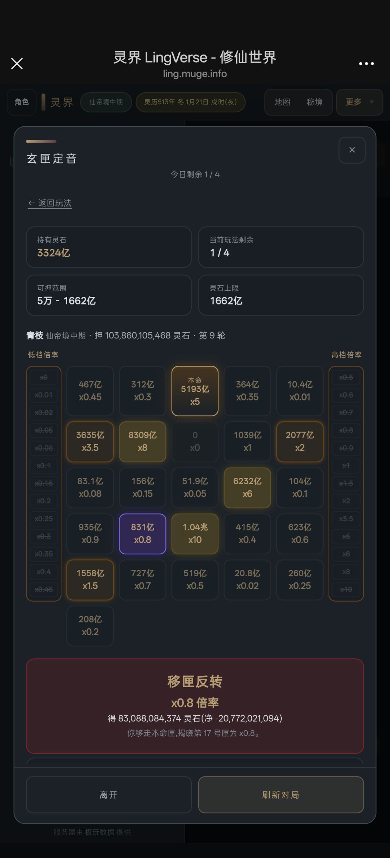Open the three-dots browser menu
Screen dimensions: 390x858
366,64
